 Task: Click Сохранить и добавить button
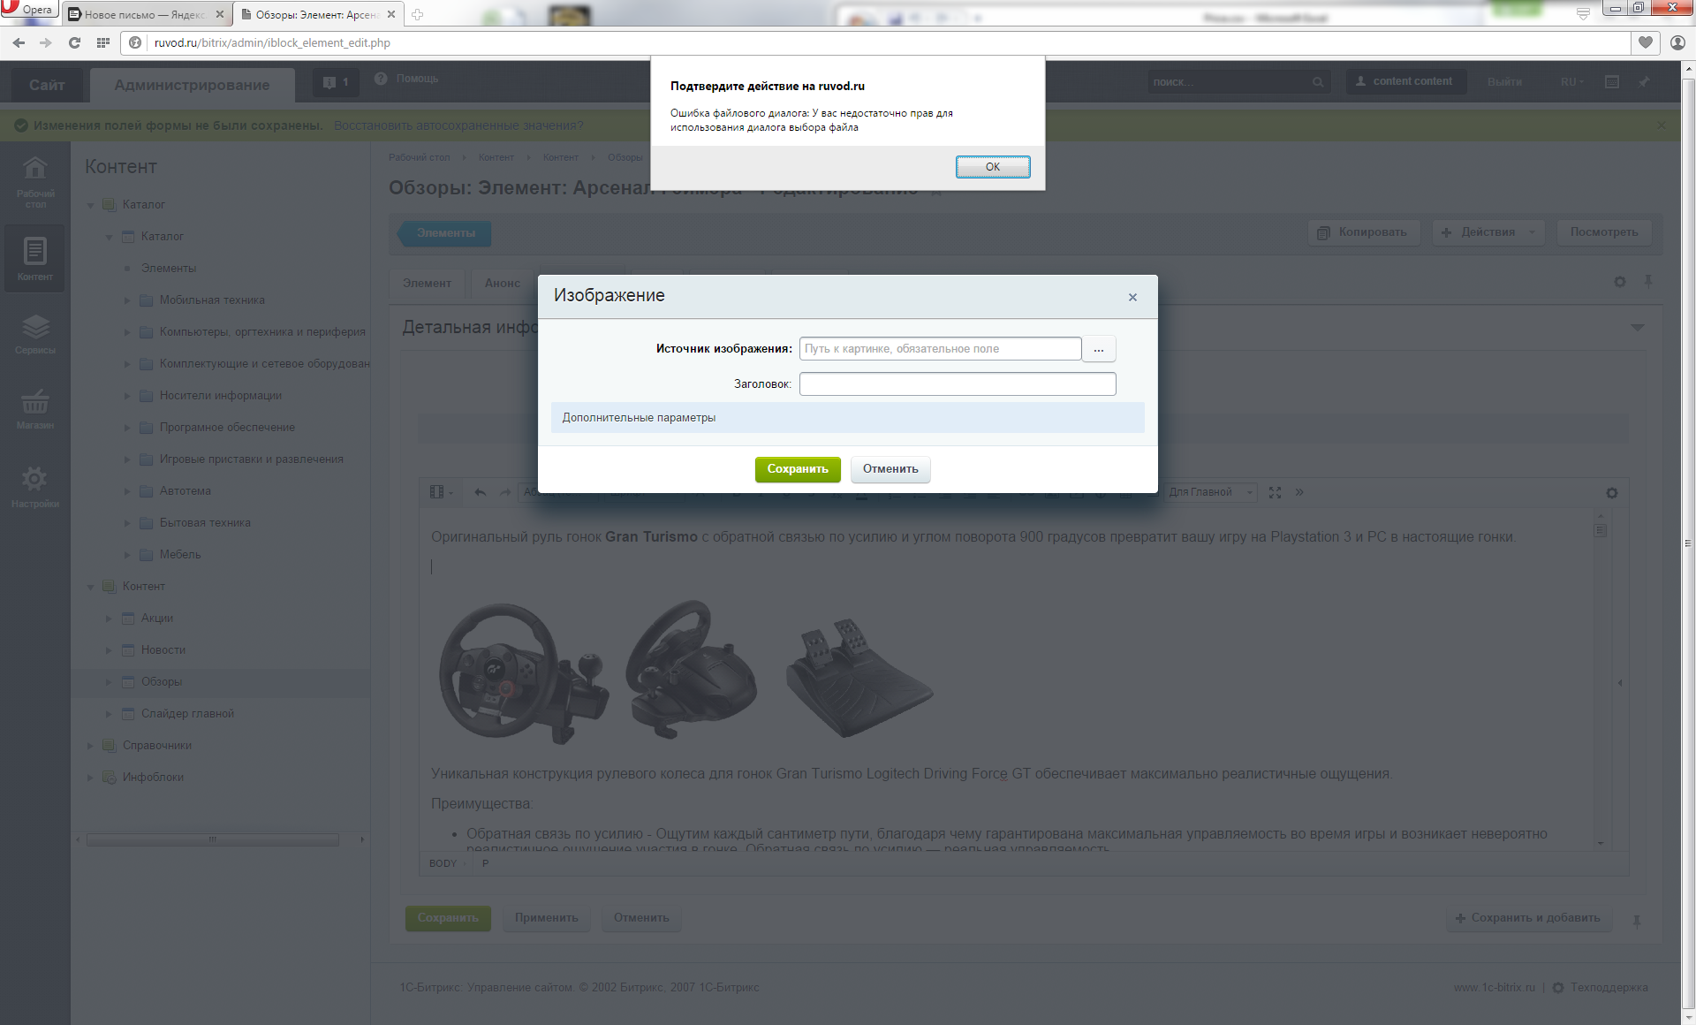1528,918
